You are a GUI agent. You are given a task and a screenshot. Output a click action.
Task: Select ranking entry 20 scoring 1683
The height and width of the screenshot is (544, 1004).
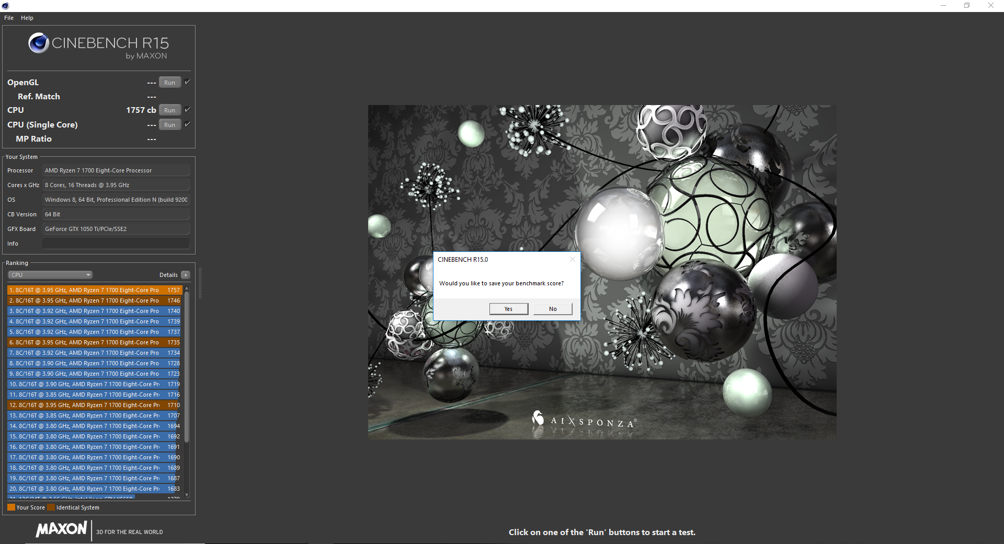pyautogui.click(x=94, y=489)
